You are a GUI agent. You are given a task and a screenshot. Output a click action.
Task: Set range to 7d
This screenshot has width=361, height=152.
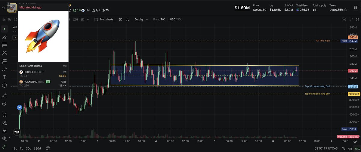pos(22,148)
